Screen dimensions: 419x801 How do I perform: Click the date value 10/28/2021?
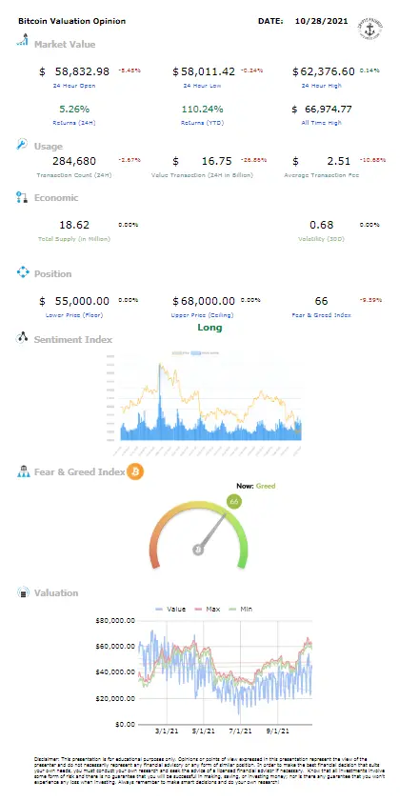[322, 22]
